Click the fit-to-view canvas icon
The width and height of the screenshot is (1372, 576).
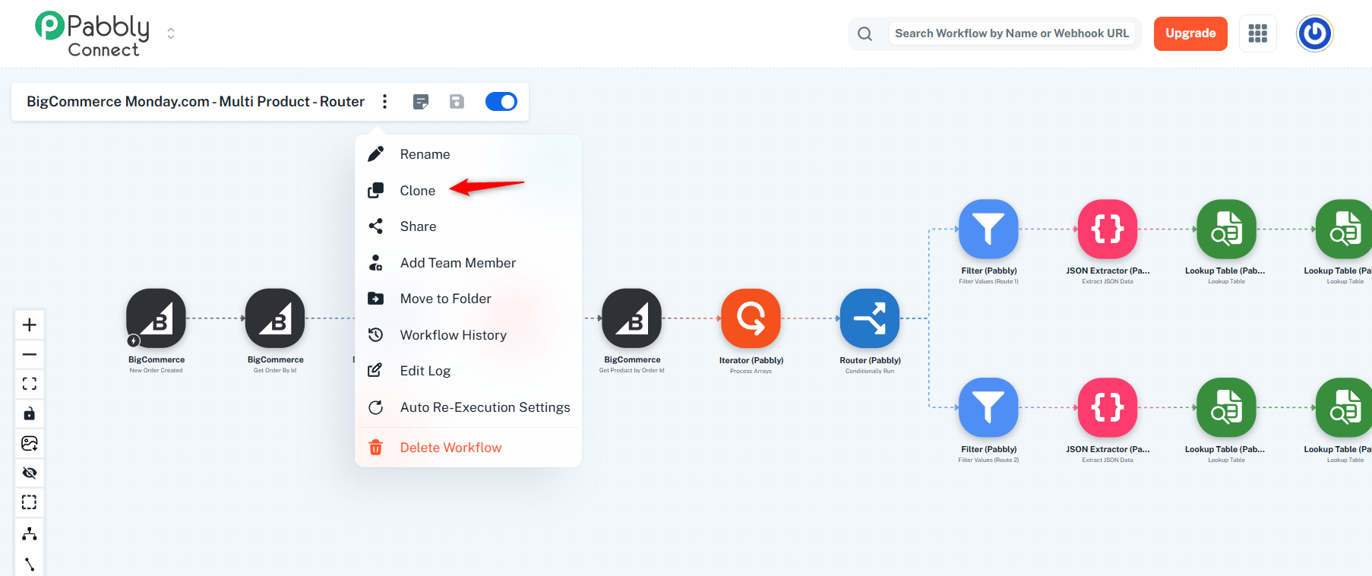[x=30, y=384]
